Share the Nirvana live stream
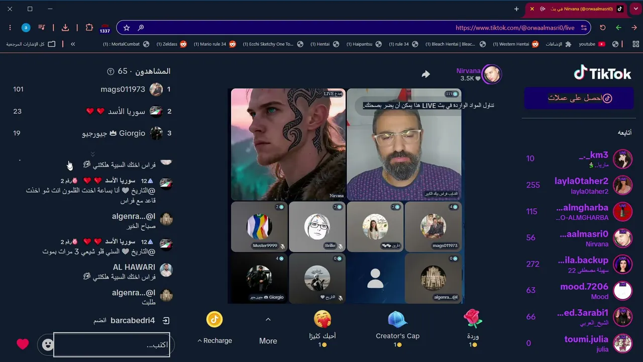Image resolution: width=643 pixels, height=362 pixels. (x=425, y=74)
